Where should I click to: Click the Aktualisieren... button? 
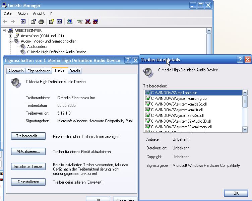[x=28, y=151]
